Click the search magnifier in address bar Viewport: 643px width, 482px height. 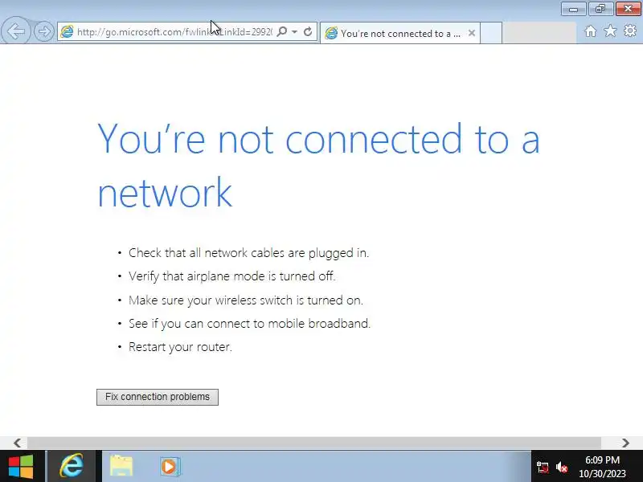[x=282, y=31]
